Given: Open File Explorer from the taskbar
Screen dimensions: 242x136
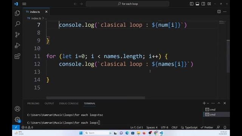Looking at the screenshot, I should pos(138,133).
